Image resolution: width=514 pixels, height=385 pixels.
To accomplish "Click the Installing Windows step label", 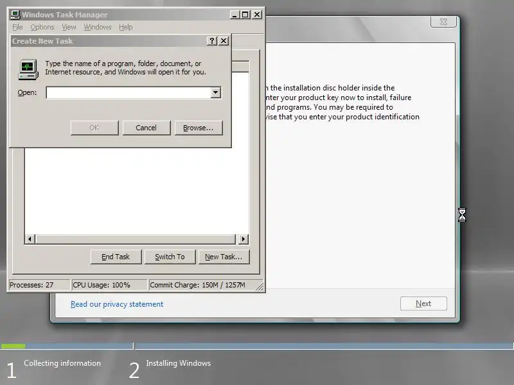I will [179, 363].
